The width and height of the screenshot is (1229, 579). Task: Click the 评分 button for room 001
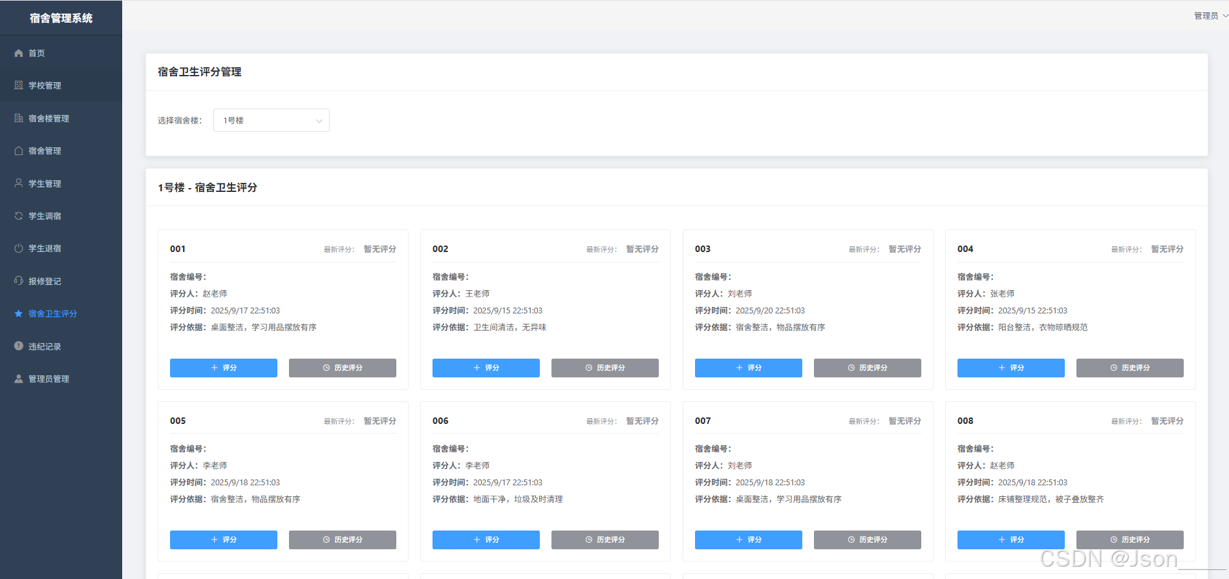(224, 368)
